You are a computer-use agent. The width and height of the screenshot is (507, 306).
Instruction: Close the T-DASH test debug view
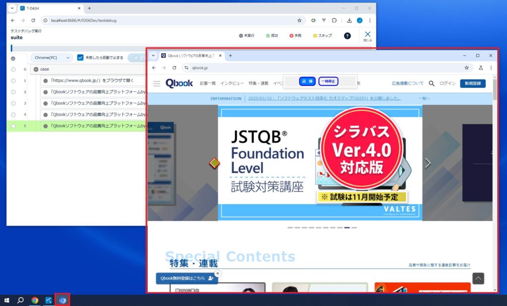tap(368, 36)
